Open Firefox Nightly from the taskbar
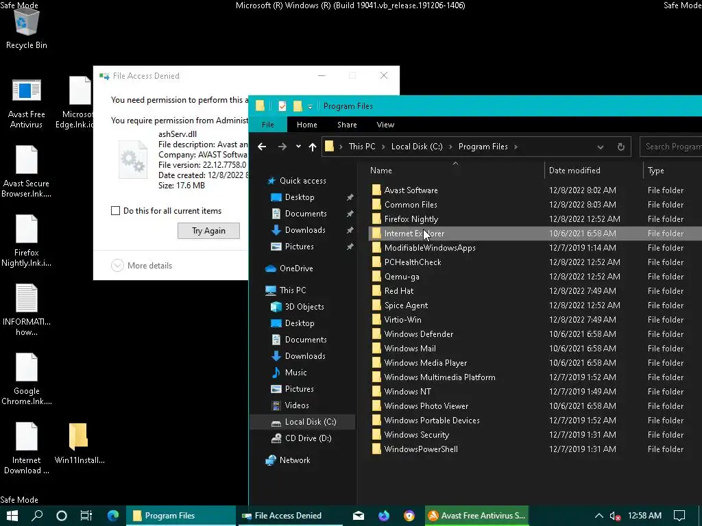 (384, 516)
